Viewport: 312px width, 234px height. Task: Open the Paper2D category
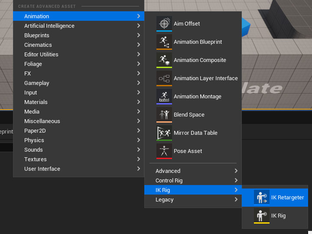pos(78,131)
